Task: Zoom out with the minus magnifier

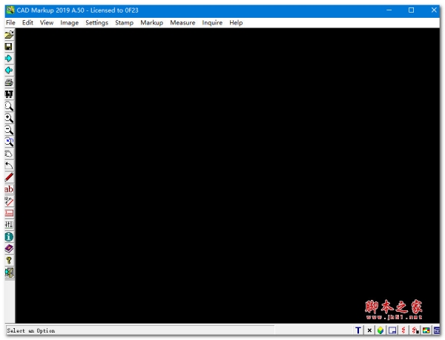Action: pyautogui.click(x=9, y=130)
